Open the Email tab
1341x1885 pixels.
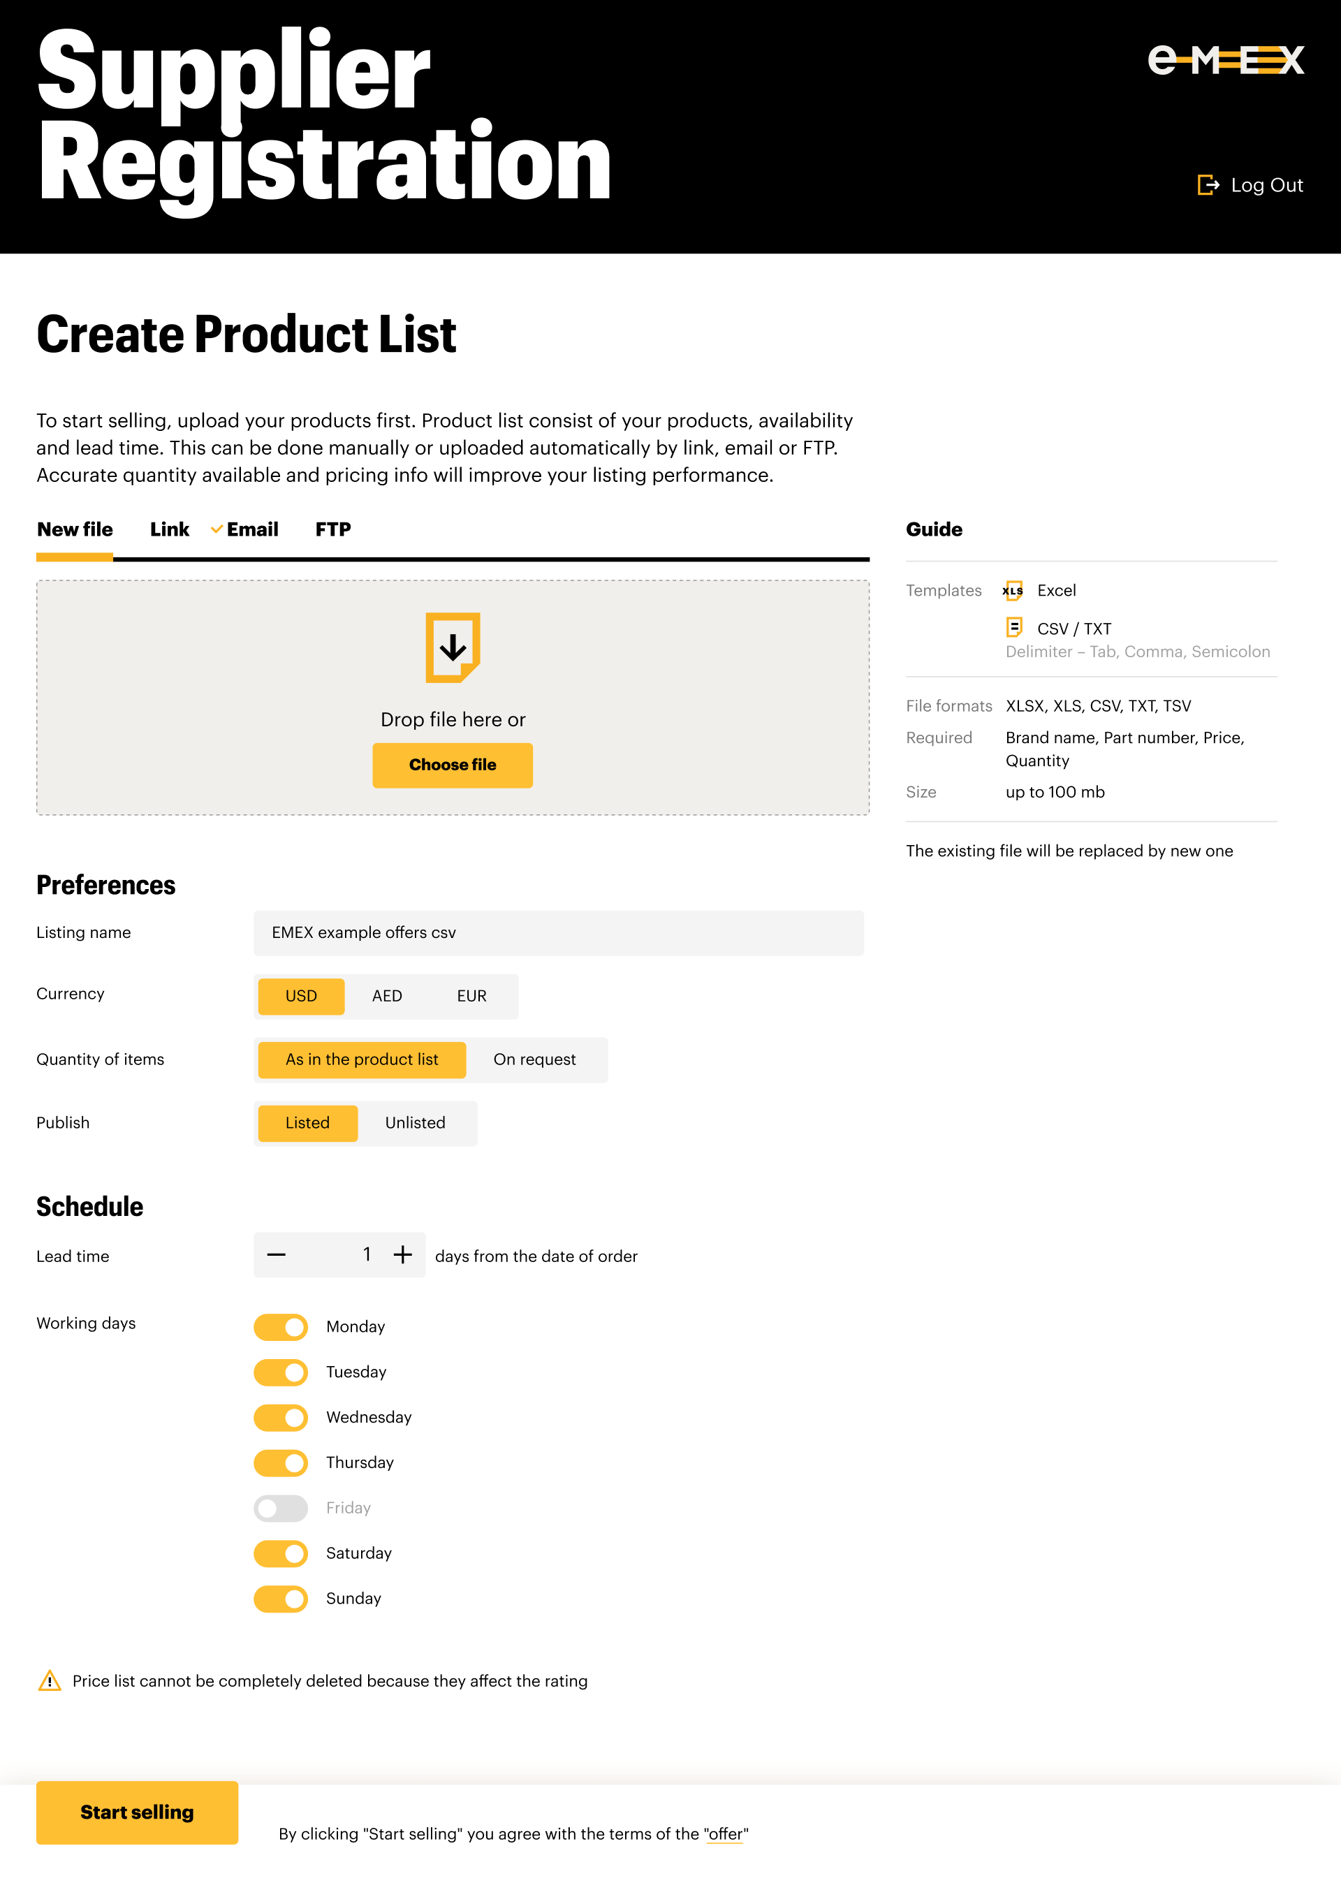coord(252,529)
